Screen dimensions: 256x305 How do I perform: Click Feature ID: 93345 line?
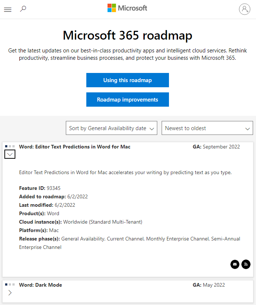(40, 188)
